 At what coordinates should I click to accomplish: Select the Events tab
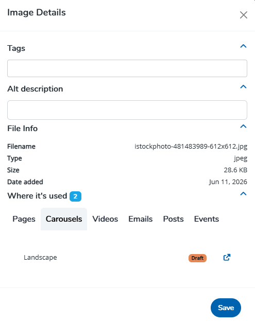point(207,219)
